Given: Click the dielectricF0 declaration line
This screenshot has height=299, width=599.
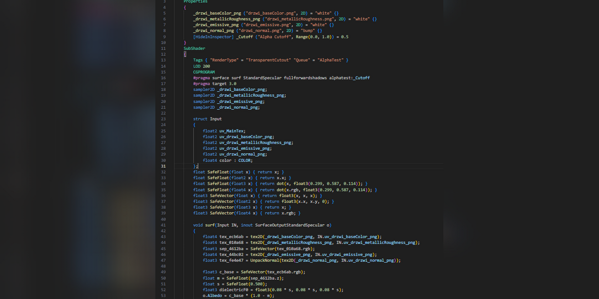Looking at the screenshot, I should 273,290.
